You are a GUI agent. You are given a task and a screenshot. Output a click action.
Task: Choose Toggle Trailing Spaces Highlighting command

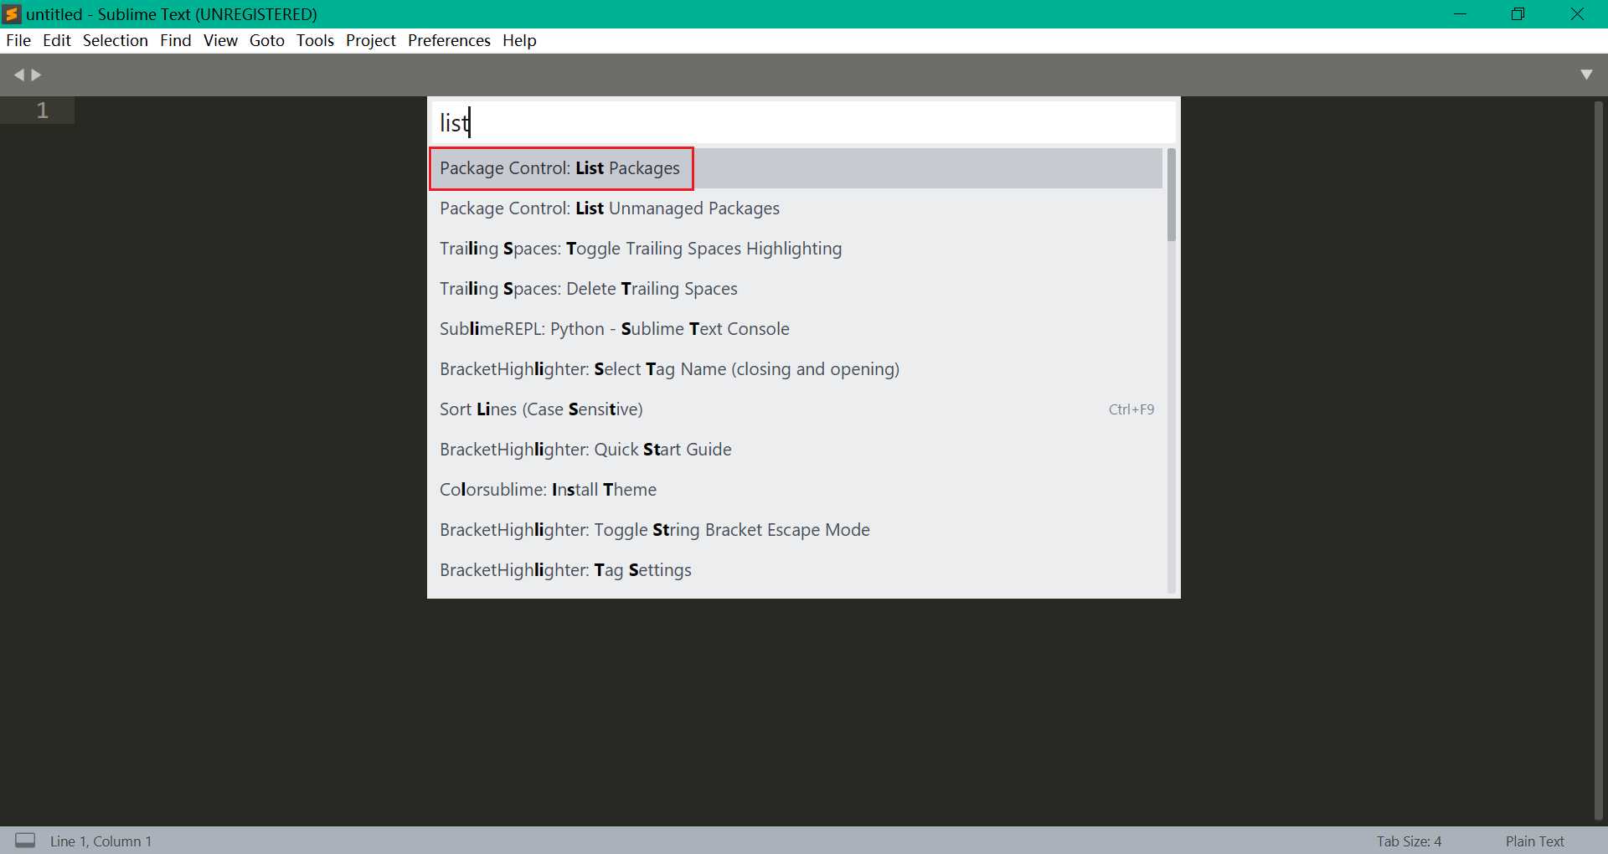796,249
